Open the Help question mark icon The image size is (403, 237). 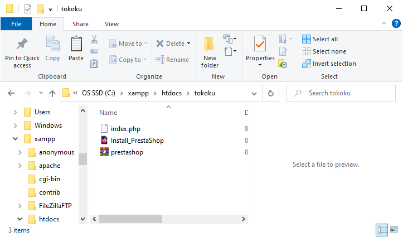[x=395, y=24]
